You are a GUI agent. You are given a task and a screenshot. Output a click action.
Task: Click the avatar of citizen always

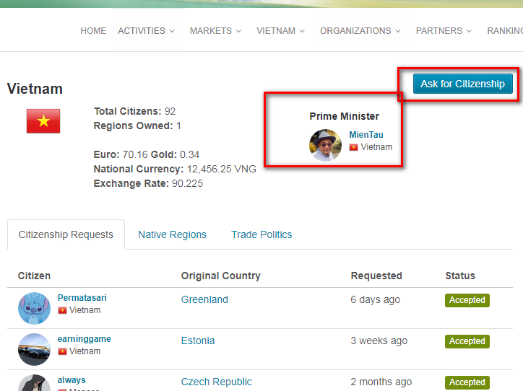(34, 384)
